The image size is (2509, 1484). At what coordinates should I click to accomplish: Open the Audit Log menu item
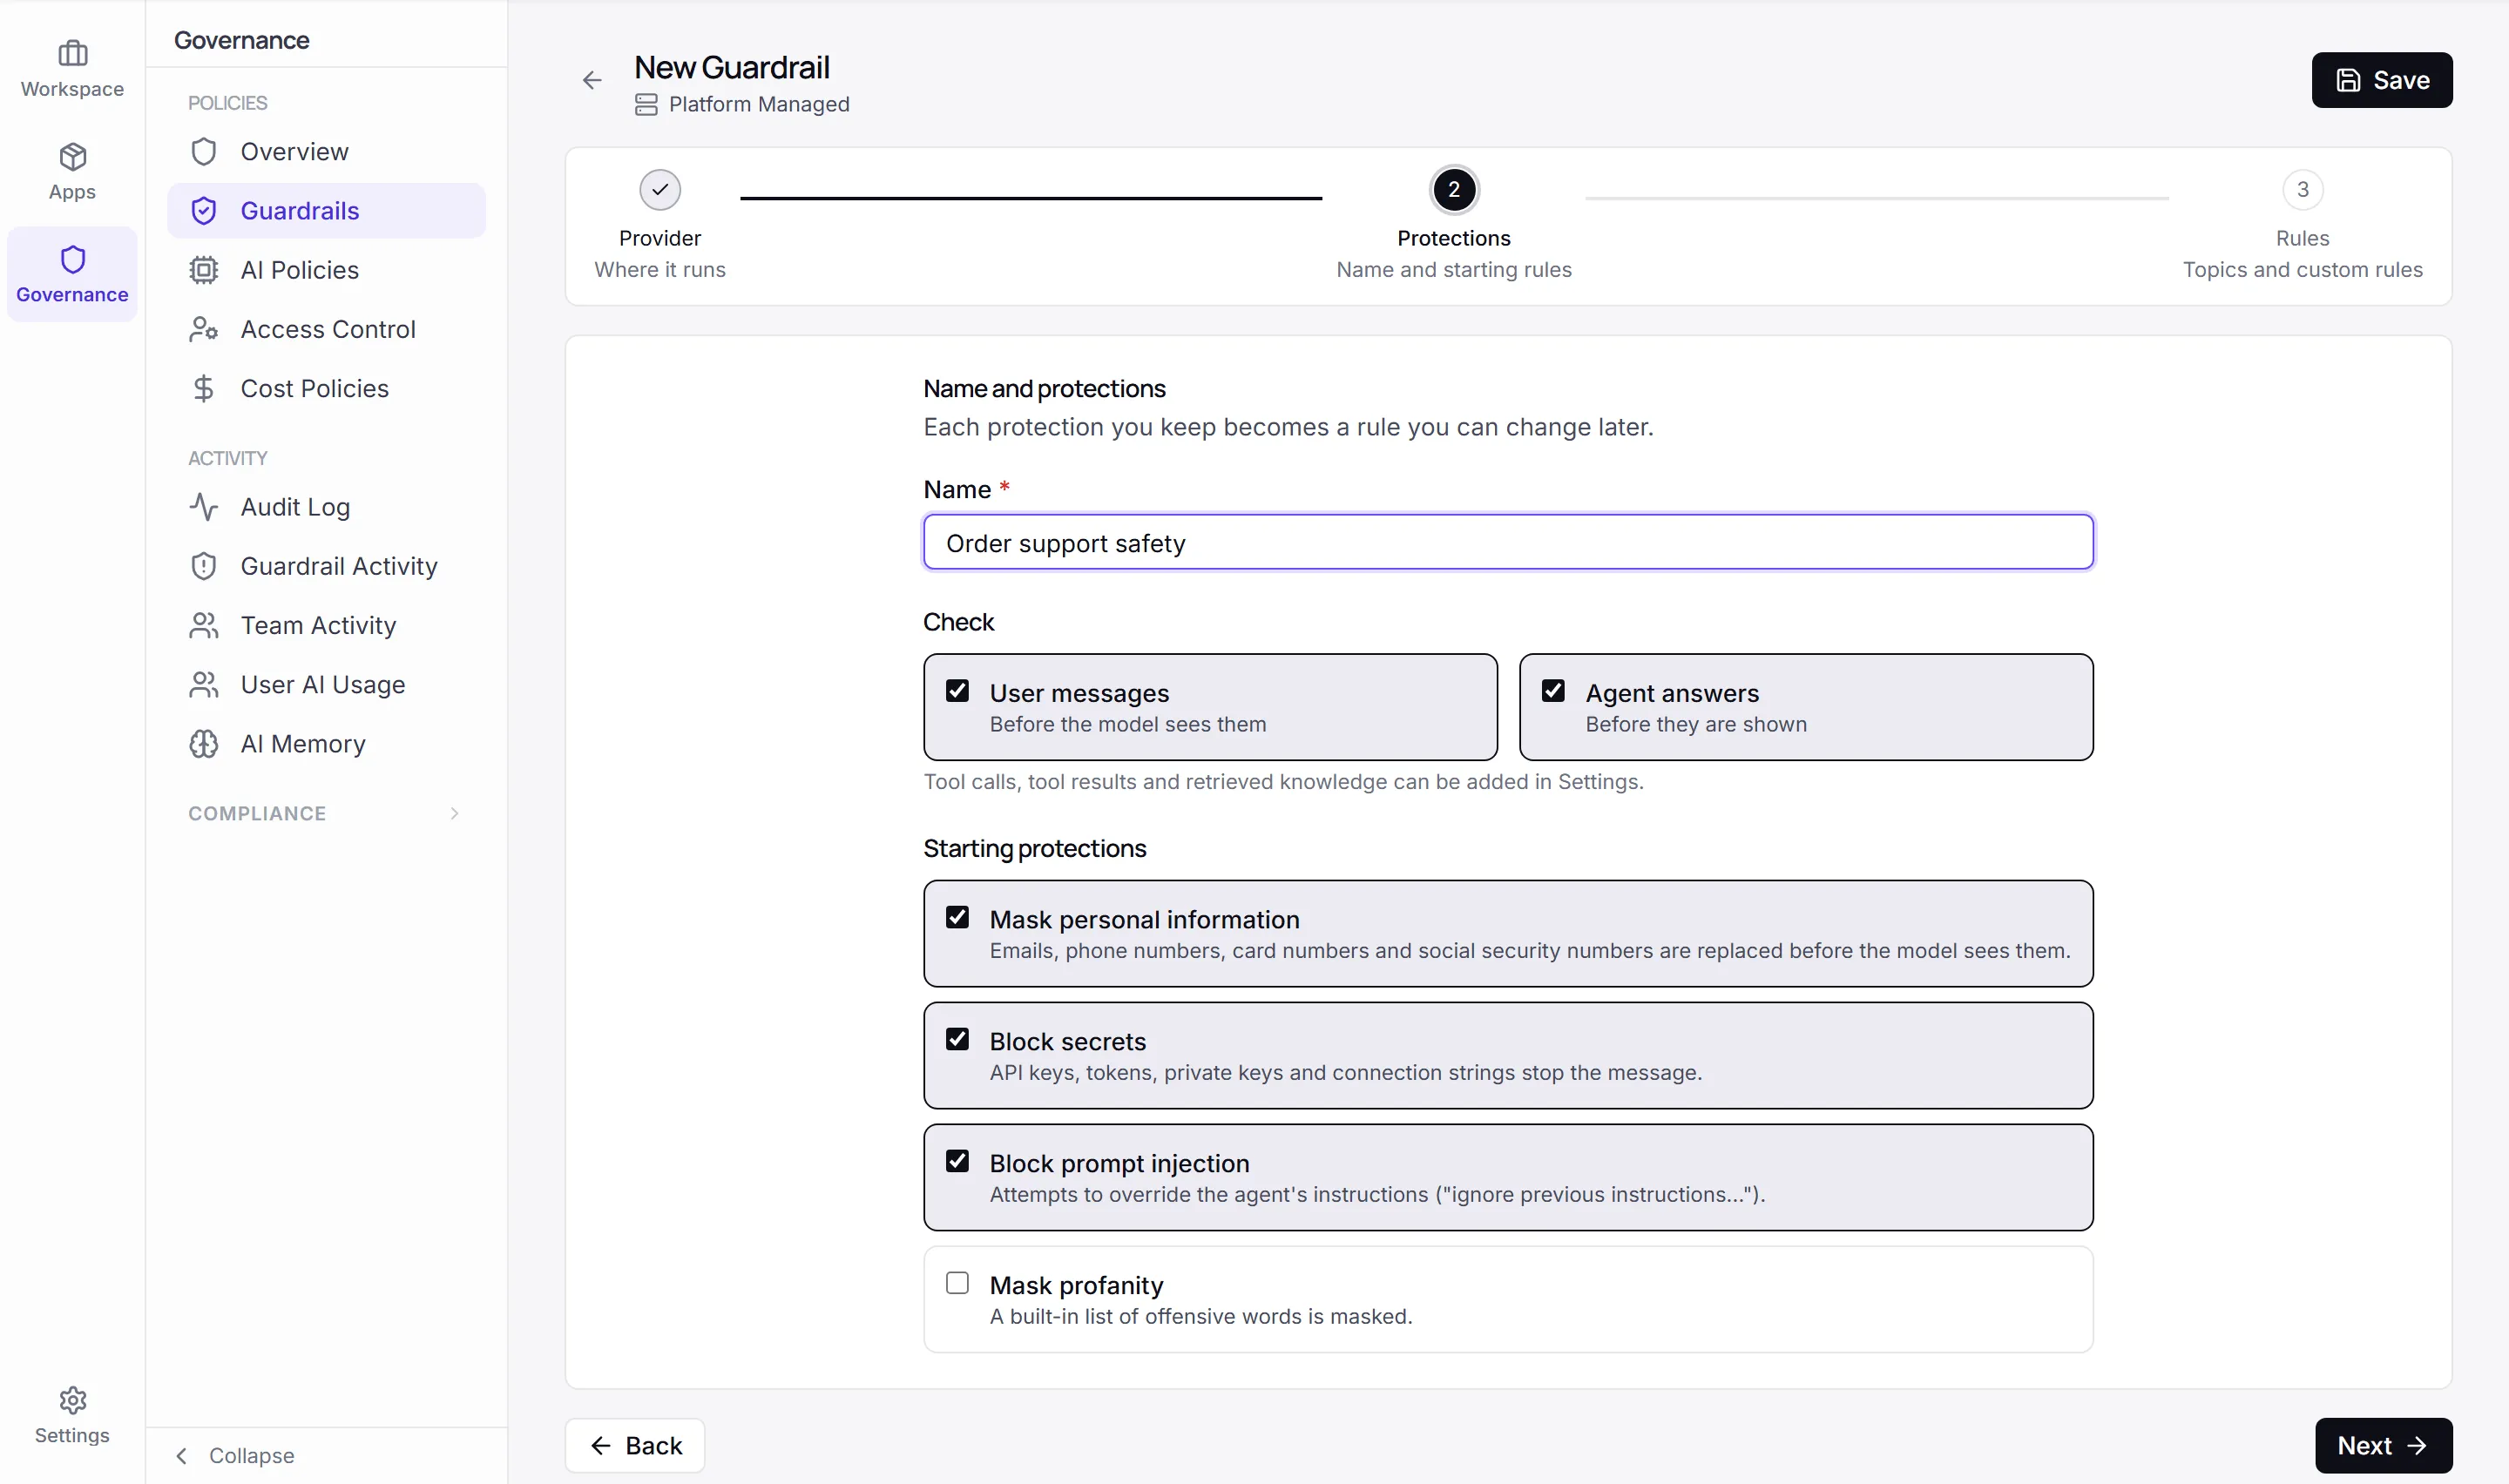326,507
